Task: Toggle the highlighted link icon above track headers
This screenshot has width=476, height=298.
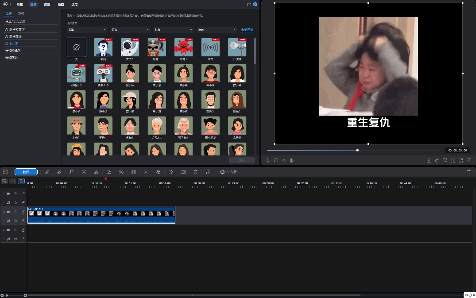Action: pyautogui.click(x=21, y=181)
